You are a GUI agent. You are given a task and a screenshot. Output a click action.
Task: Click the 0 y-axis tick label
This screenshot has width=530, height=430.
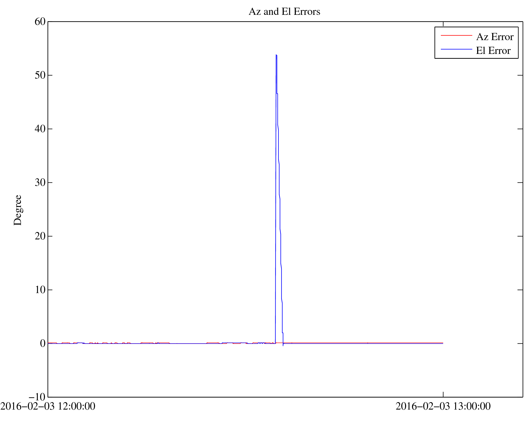click(43, 343)
